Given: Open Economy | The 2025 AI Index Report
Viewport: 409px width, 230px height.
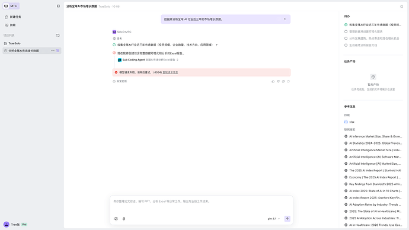Looking at the screenshot, I should click(x=373, y=177).
